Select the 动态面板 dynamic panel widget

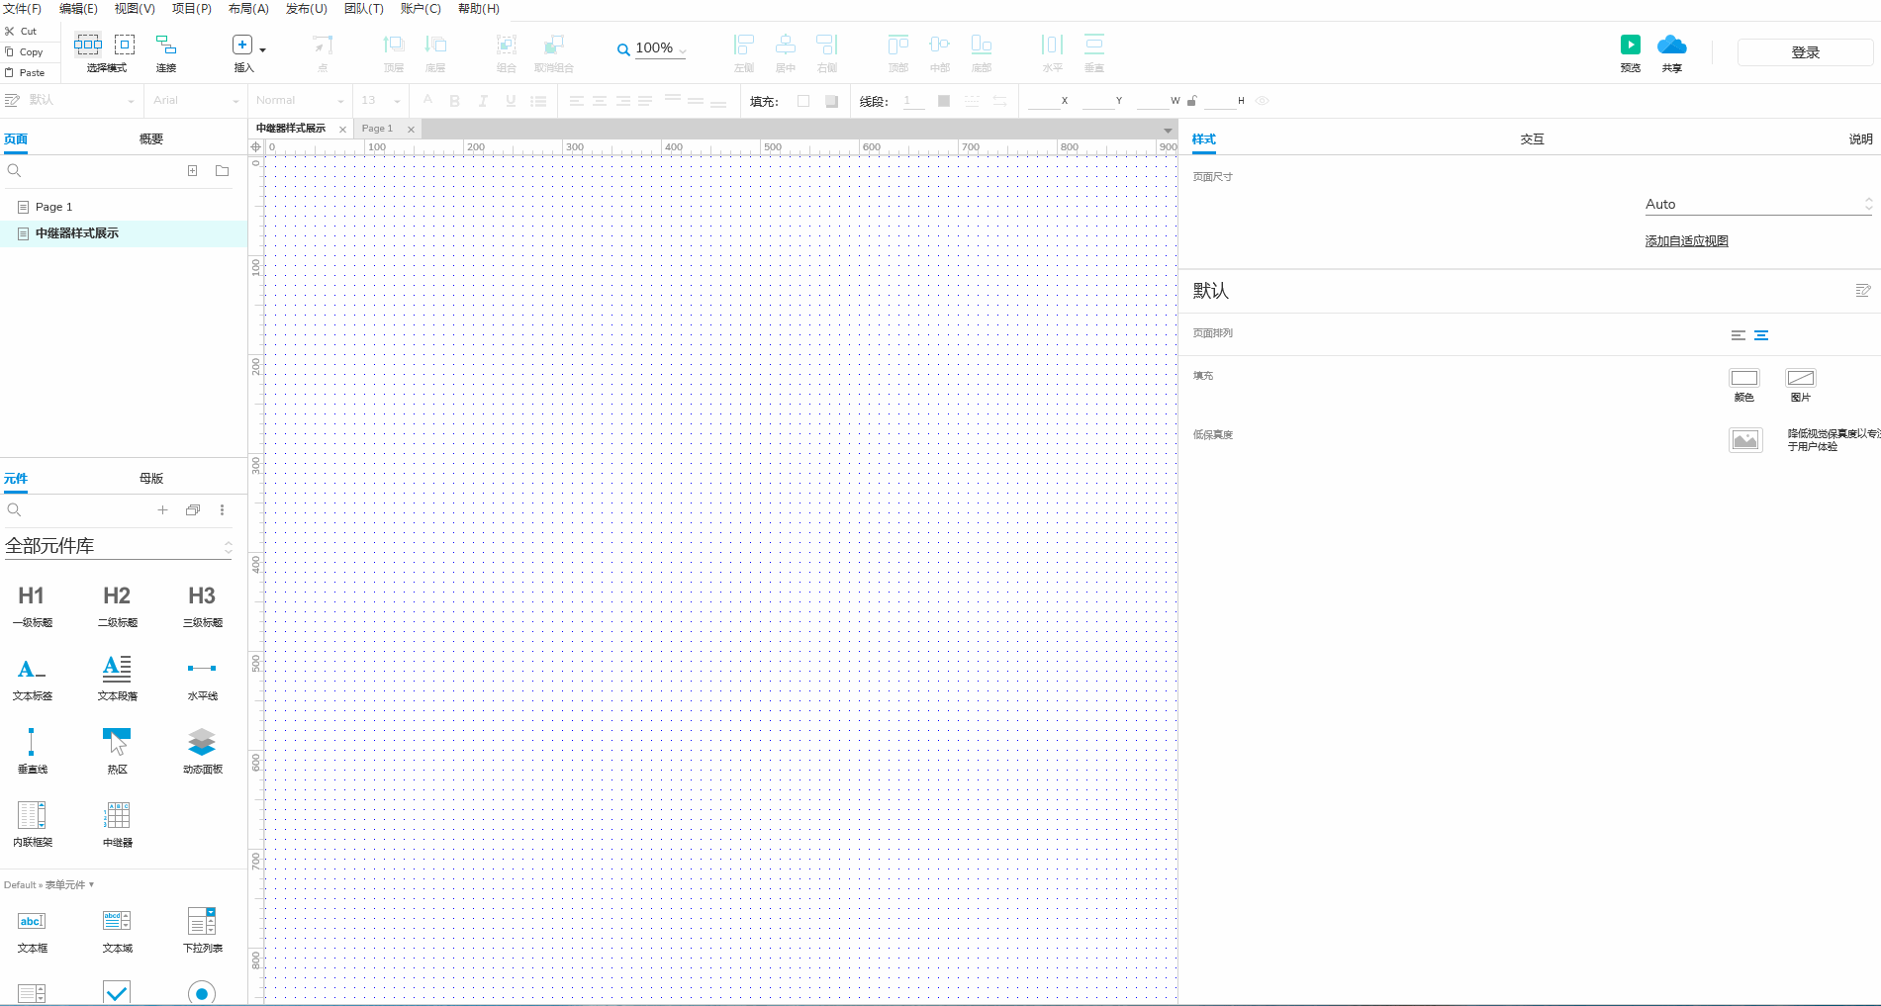(202, 752)
